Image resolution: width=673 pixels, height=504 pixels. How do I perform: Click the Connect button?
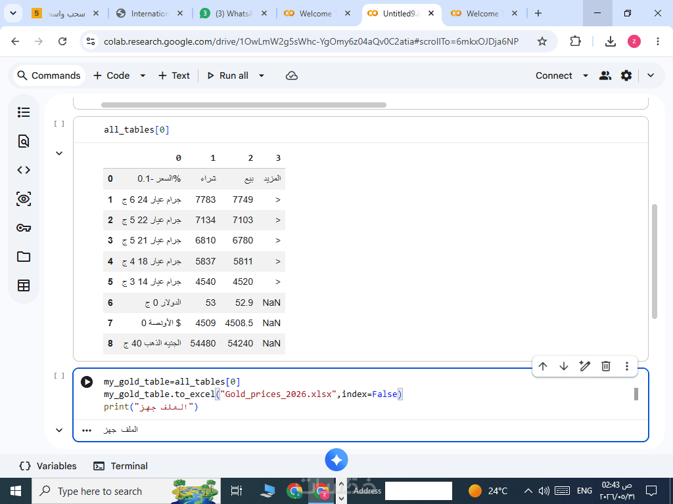[553, 76]
